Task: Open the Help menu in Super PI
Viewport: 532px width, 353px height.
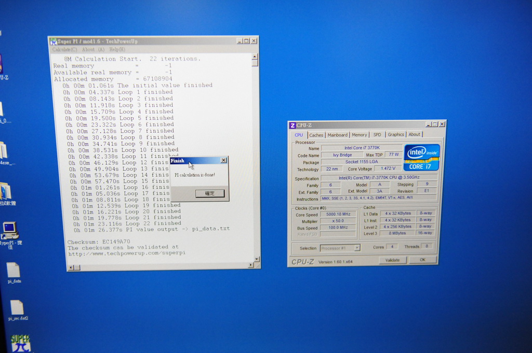Action: 117,49
